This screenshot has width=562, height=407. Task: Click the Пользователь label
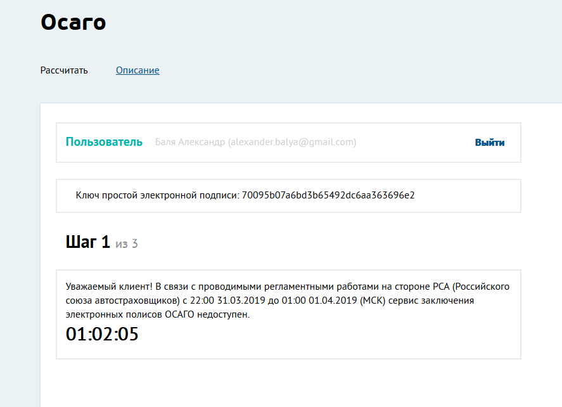(x=104, y=142)
